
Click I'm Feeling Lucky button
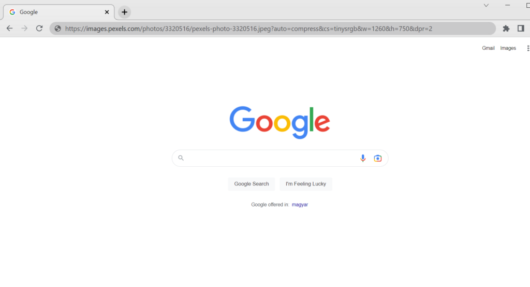(x=305, y=184)
